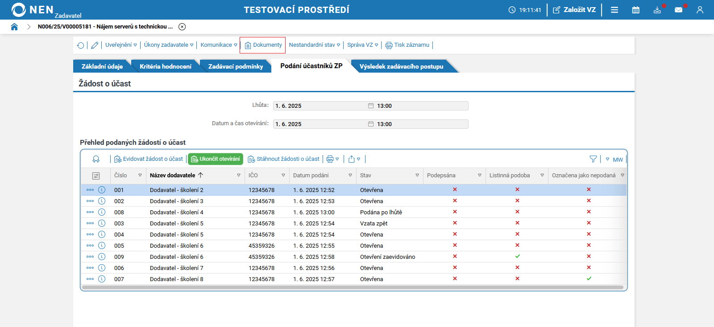Click the Vzata zpět status cell

[x=374, y=223]
